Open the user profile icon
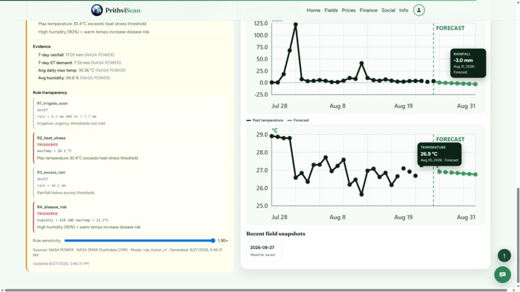The height and width of the screenshot is (292, 520). pos(419,10)
